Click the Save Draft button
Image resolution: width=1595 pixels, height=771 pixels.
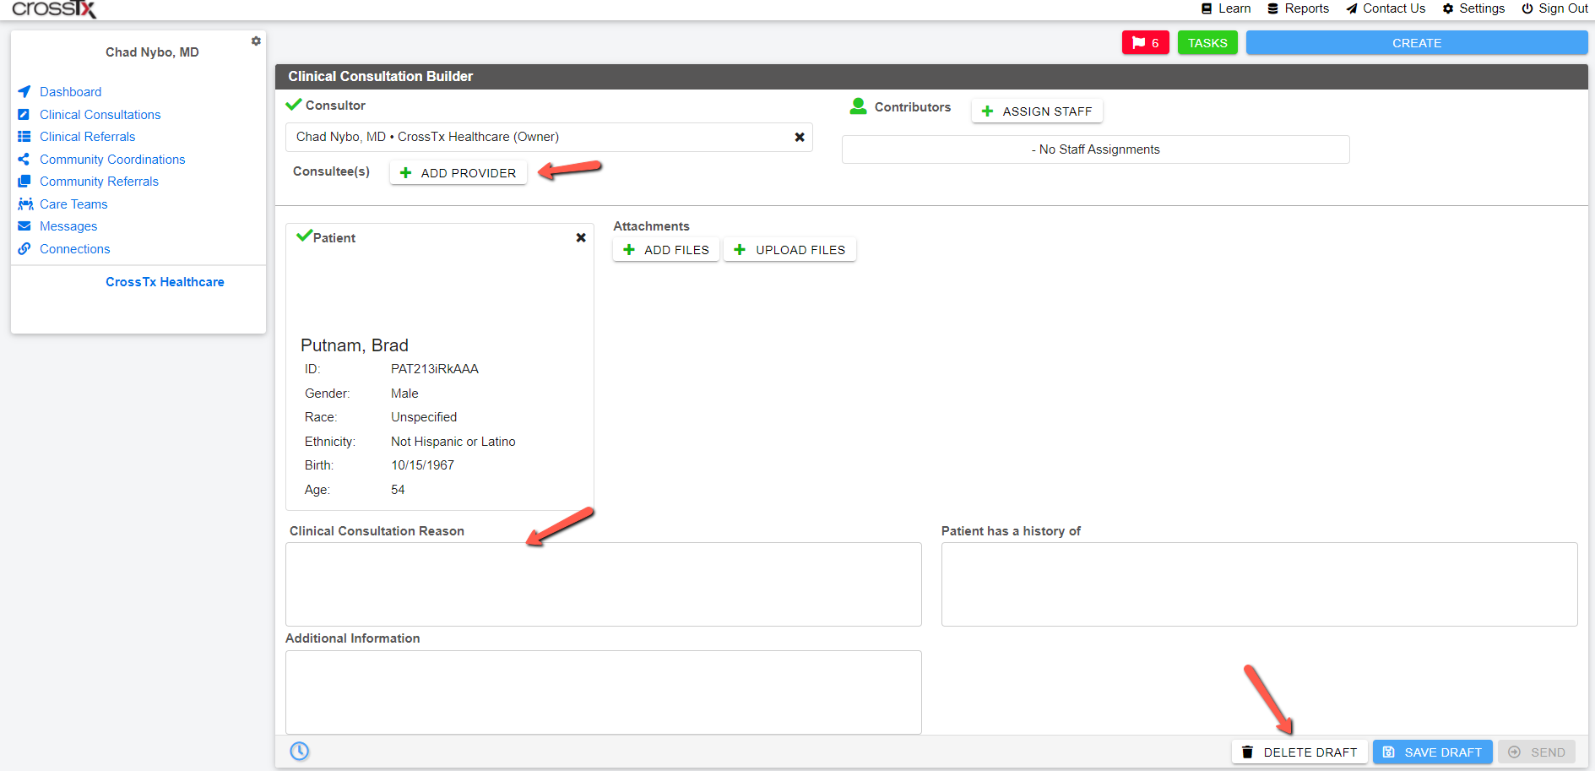(1433, 752)
